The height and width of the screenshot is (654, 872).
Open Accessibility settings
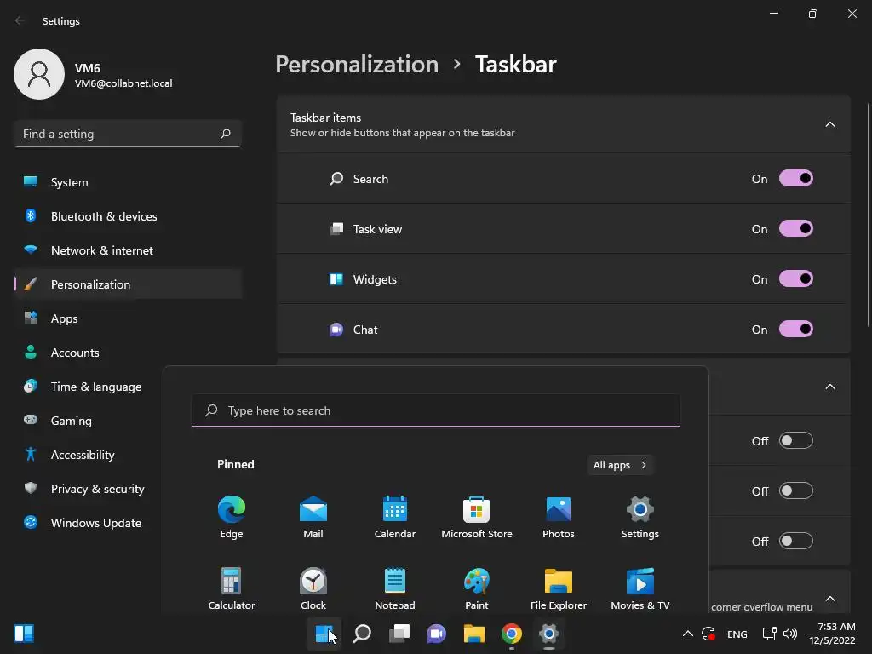[89, 455]
